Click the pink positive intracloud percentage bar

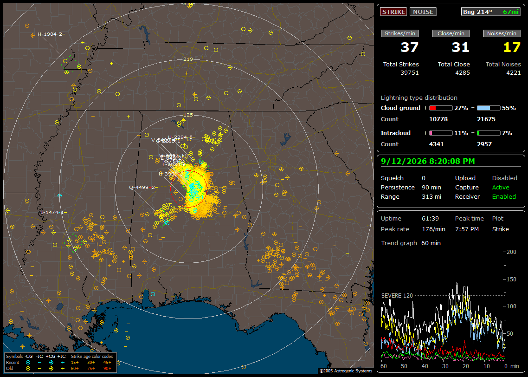coord(440,133)
